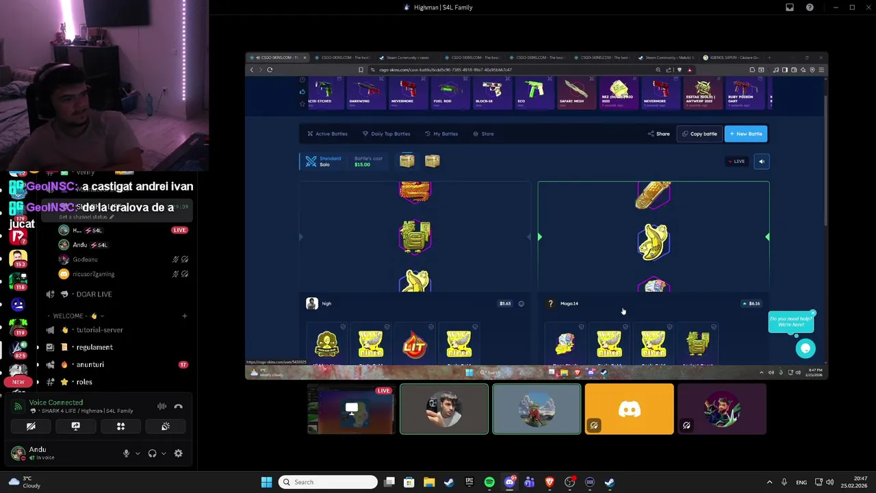Image resolution: width=876 pixels, height=493 pixels.
Task: Click the Daily Top Battles tab
Action: pyautogui.click(x=386, y=134)
